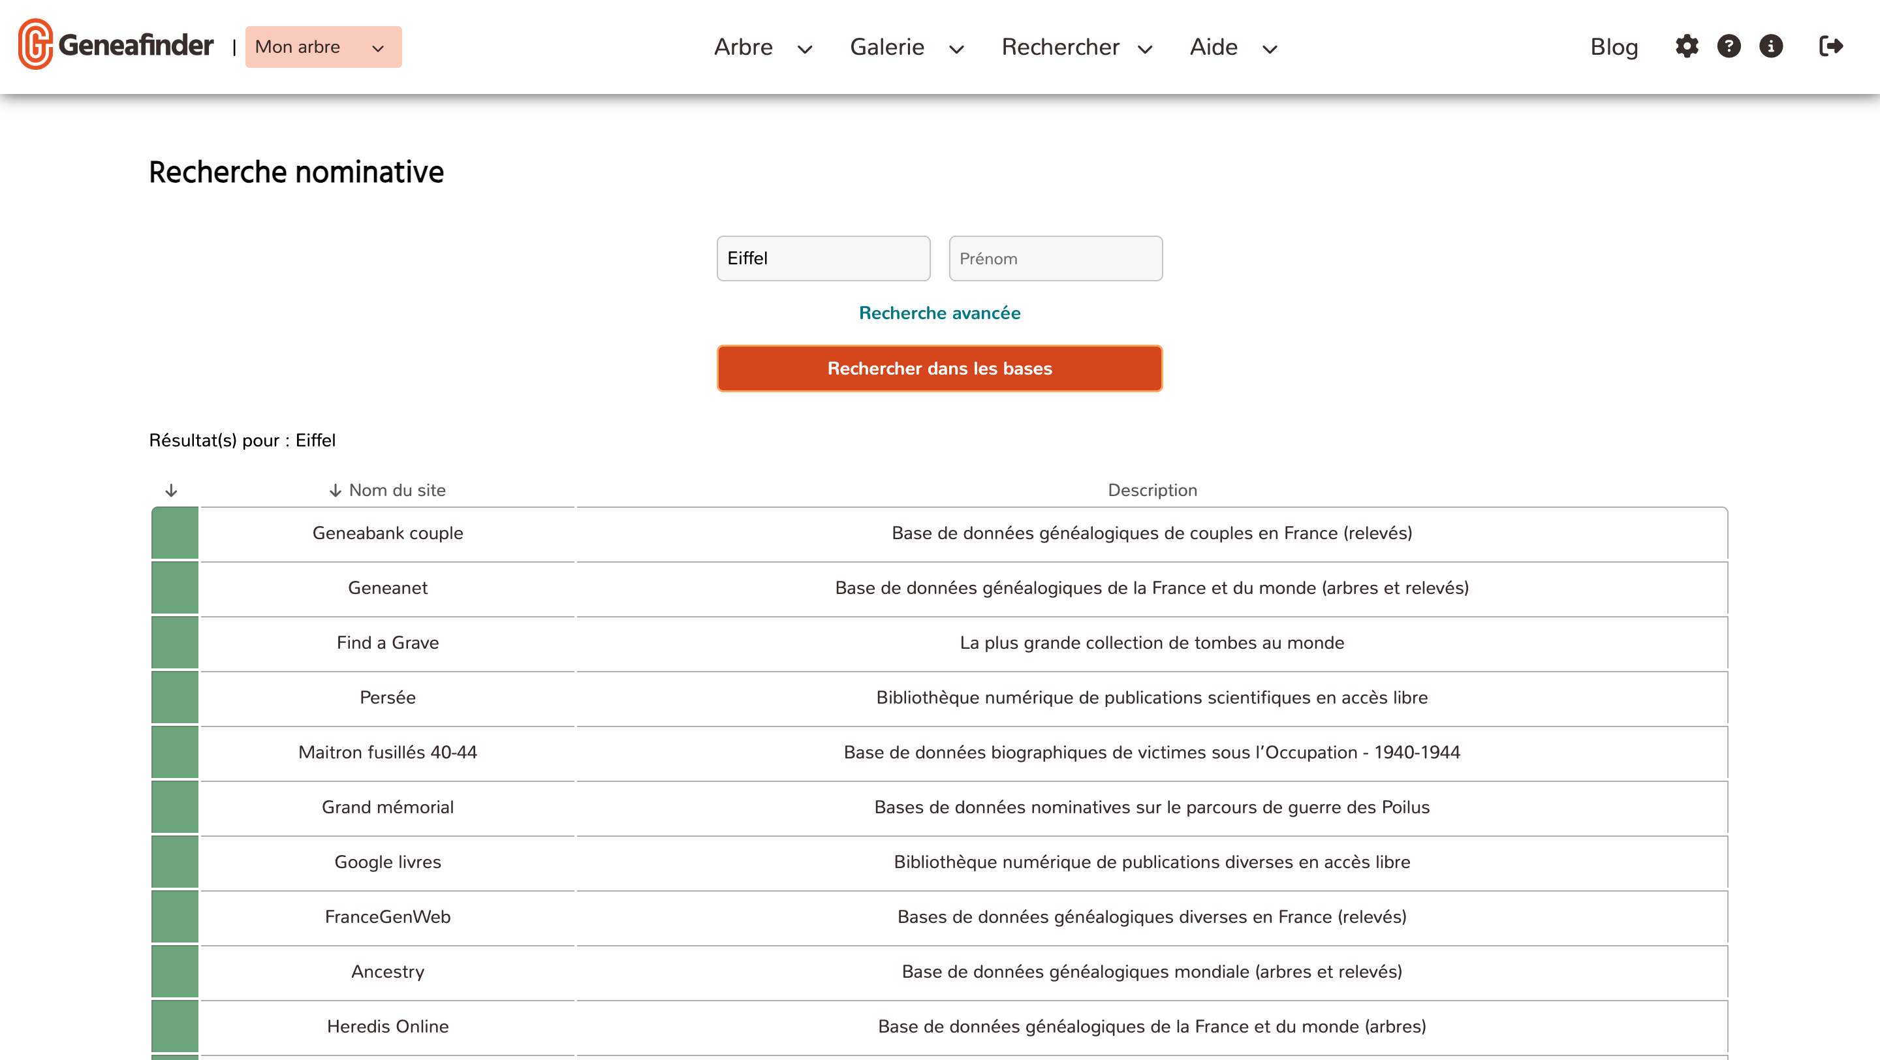1880x1060 pixels.
Task: Click Rechercher dans les bases button
Action: click(x=939, y=368)
